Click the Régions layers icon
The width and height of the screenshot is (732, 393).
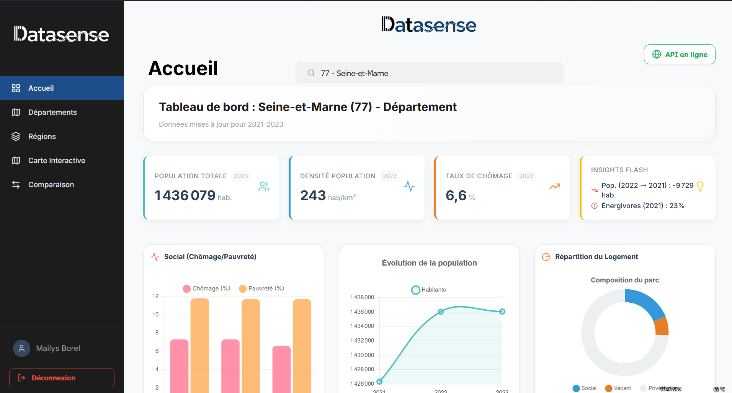click(x=16, y=137)
